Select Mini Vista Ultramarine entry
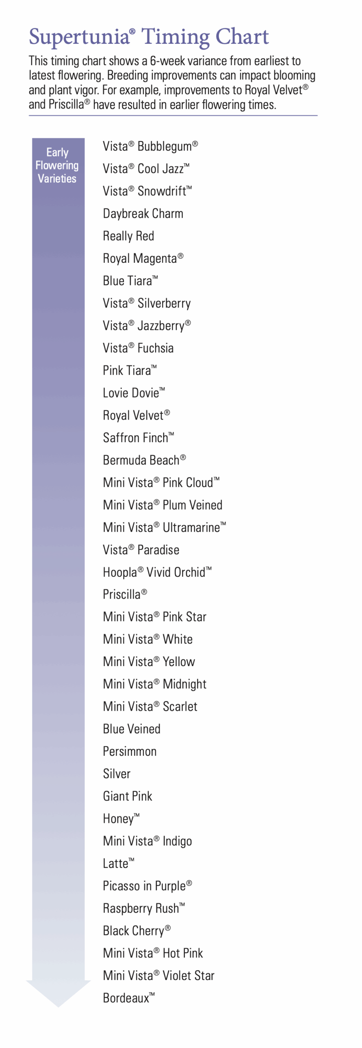Viewport: 362px width, 1048px height. 164,527
